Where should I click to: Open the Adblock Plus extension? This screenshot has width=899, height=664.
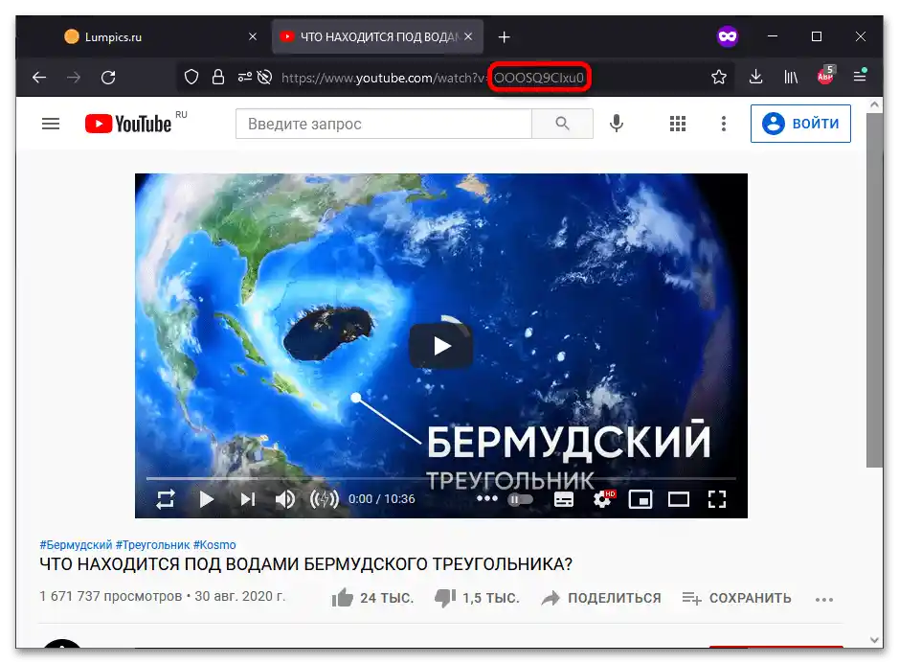point(825,75)
